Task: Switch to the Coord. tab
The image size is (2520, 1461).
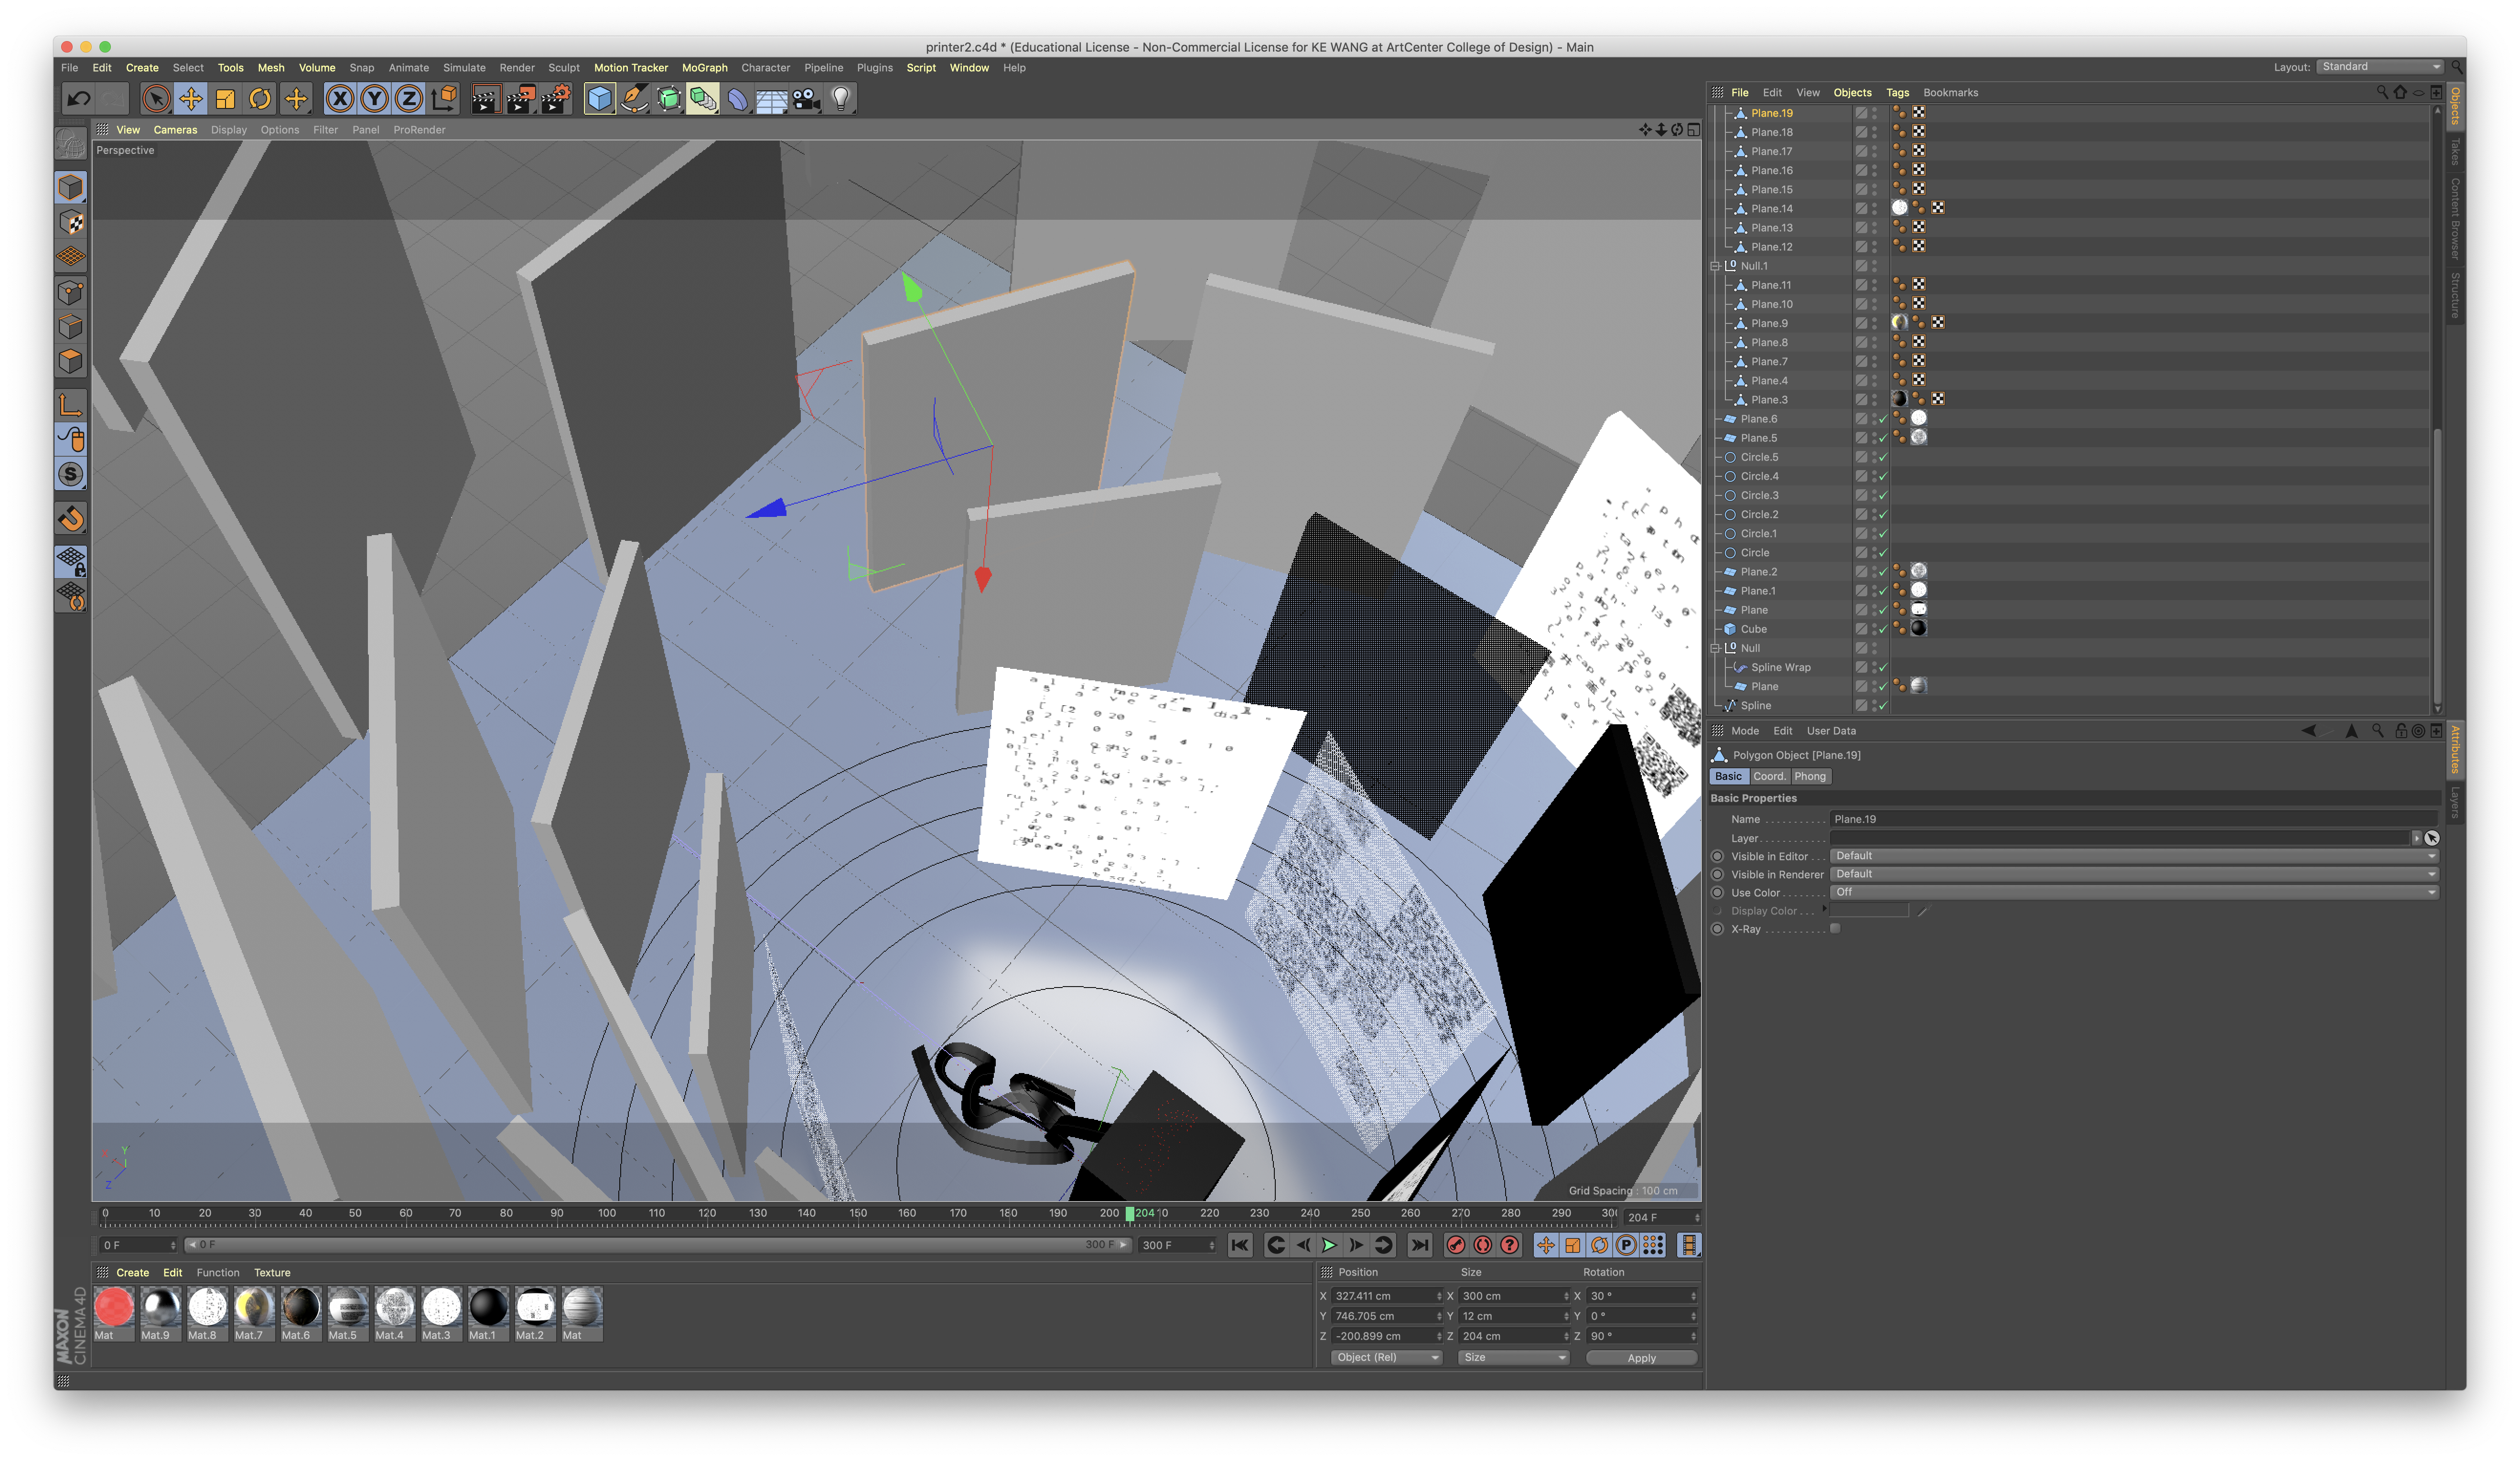Action: tap(1768, 777)
